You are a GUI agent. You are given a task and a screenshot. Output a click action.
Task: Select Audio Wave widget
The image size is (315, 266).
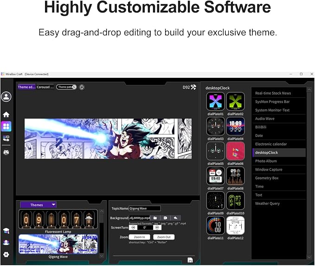(279, 119)
